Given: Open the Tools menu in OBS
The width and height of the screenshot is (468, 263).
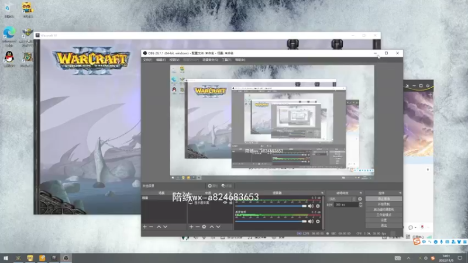Looking at the screenshot, I should click(x=226, y=60).
